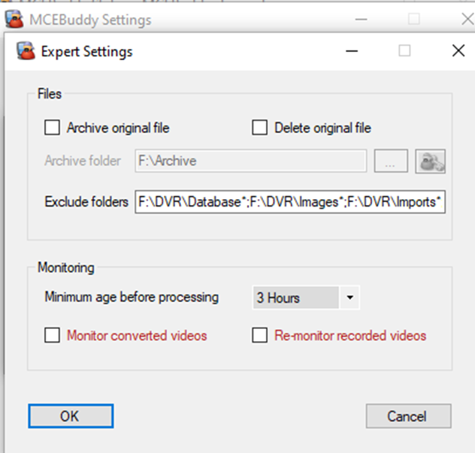Enable Monitor converted videos option
Image resolution: width=475 pixels, height=453 pixels.
pyautogui.click(x=52, y=336)
